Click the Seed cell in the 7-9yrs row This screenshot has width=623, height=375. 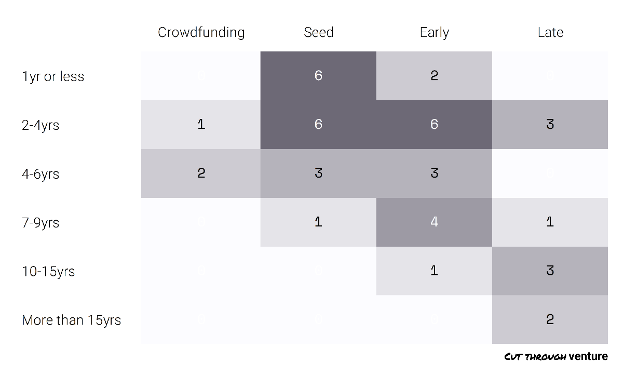318,222
